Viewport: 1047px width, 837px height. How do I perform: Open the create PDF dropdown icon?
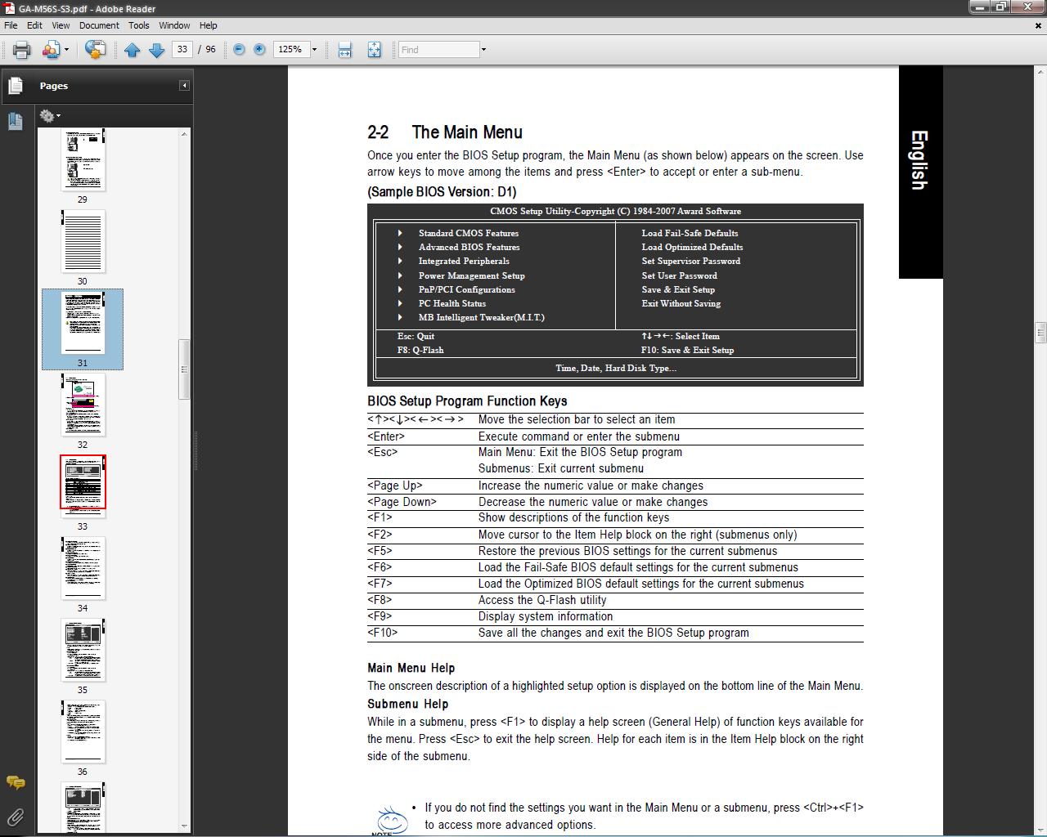click(x=55, y=50)
